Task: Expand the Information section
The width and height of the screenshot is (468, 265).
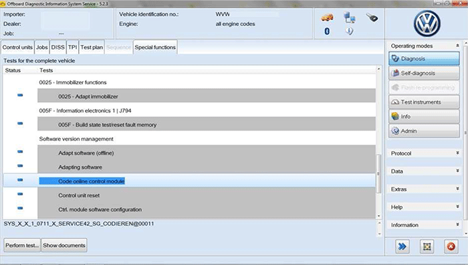Action: (457, 225)
